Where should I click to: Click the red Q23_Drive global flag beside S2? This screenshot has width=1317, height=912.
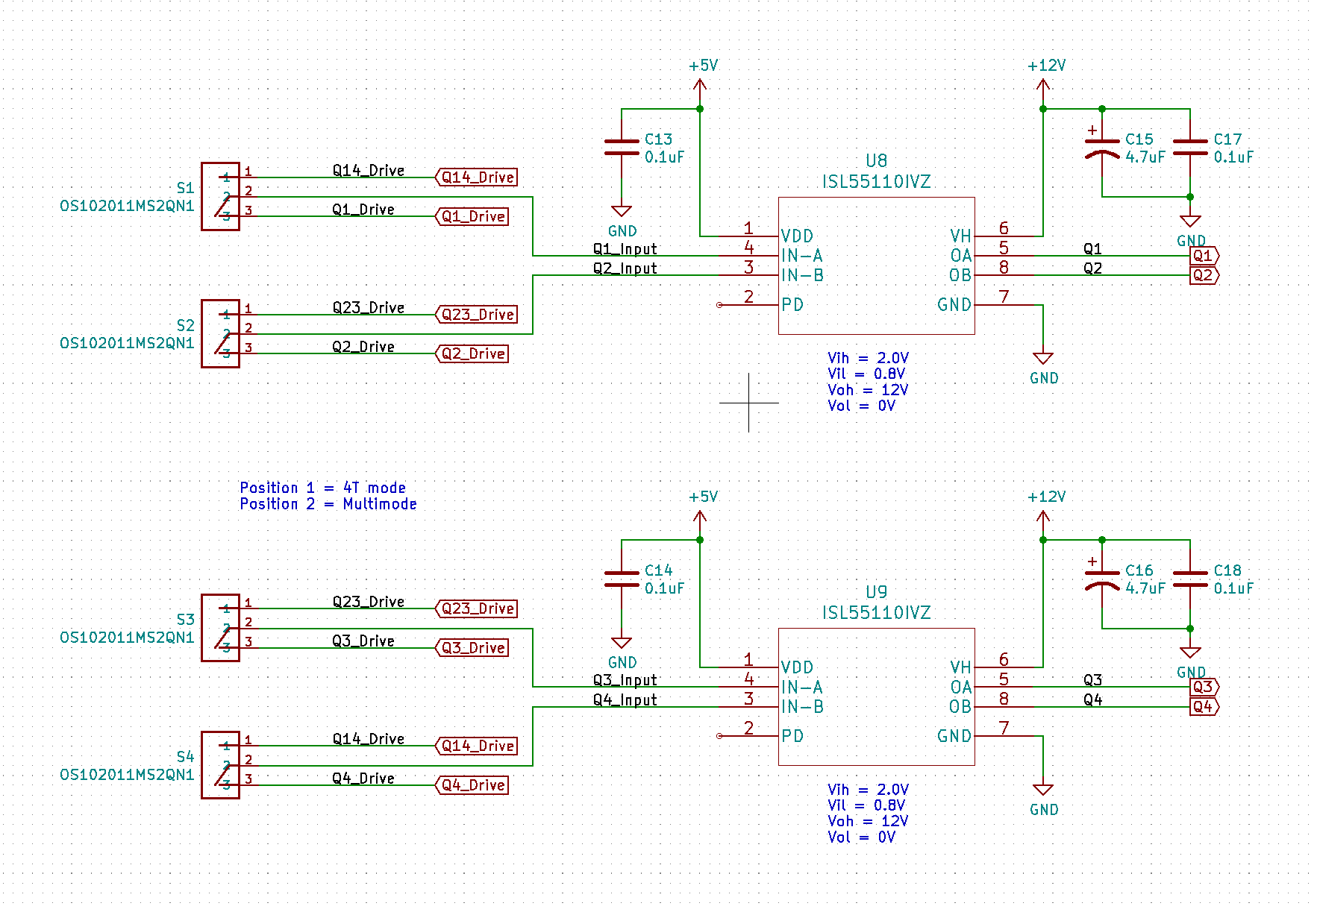pyautogui.click(x=476, y=315)
